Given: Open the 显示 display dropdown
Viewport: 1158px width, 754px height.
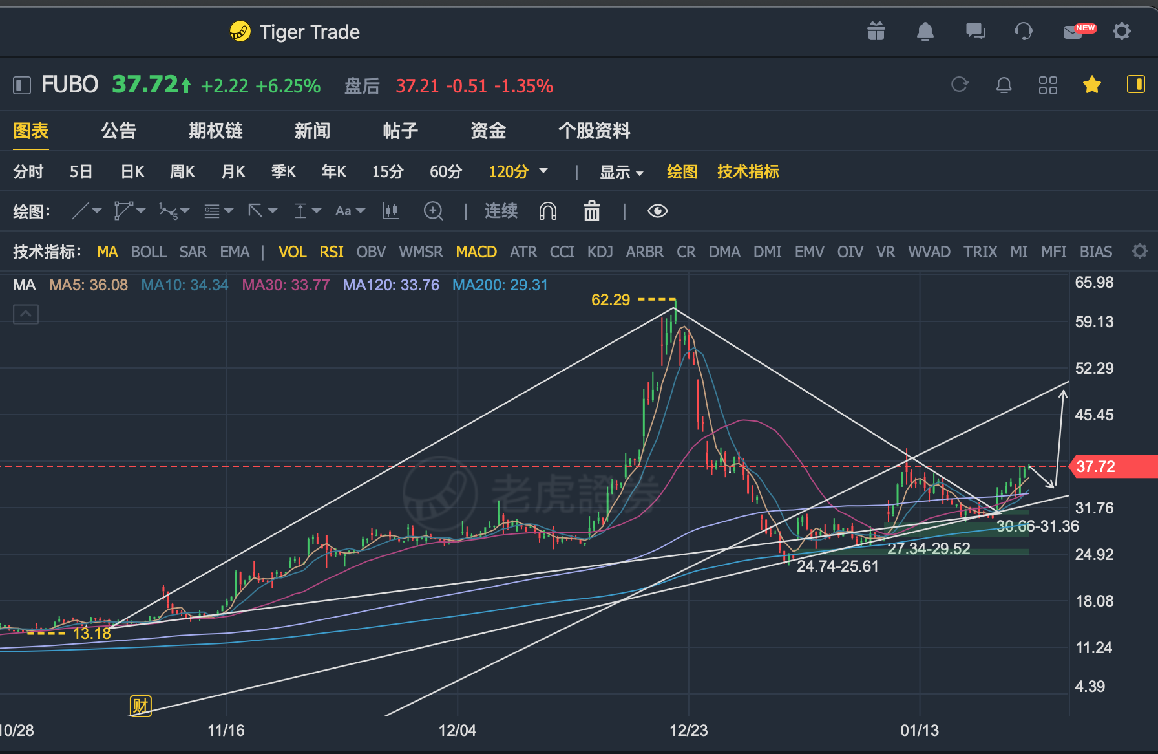Looking at the screenshot, I should coord(622,172).
